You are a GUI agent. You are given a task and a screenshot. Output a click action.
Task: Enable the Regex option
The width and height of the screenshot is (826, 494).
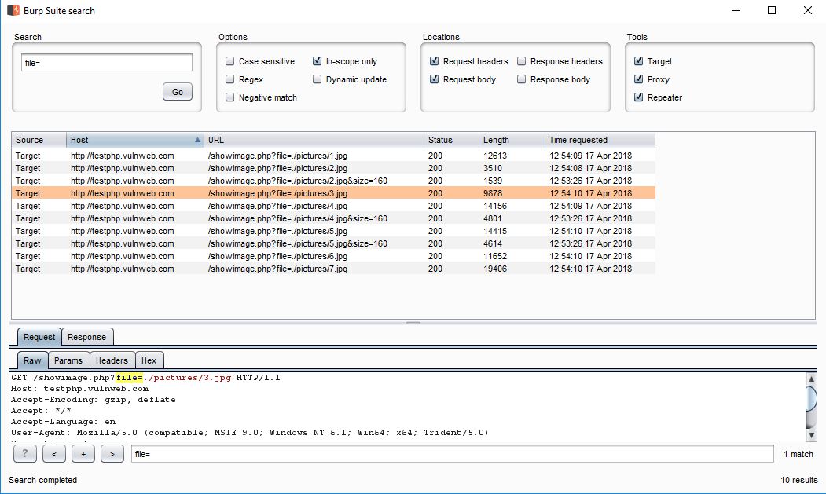click(x=229, y=79)
